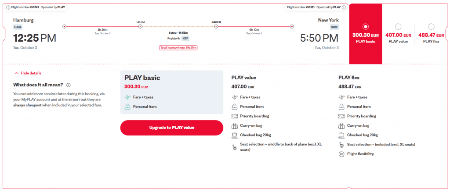Click the PLAY basic personal item icon
Screen dimensions: 450x192
127,107
